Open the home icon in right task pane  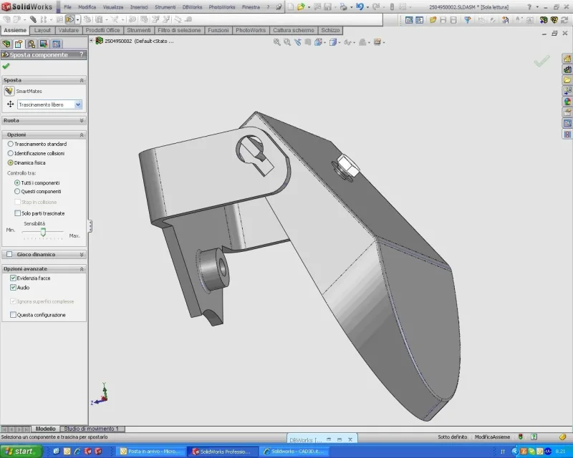pyautogui.click(x=567, y=59)
